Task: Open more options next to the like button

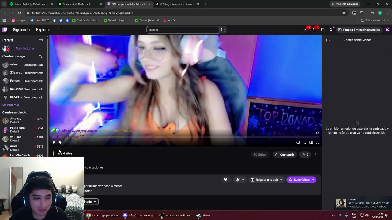Action: coord(315,155)
